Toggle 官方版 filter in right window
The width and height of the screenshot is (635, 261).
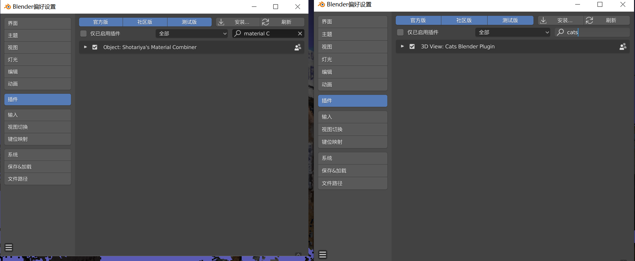click(x=418, y=20)
